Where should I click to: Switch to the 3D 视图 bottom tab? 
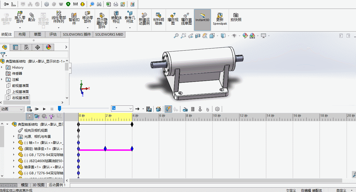[x=38, y=185]
